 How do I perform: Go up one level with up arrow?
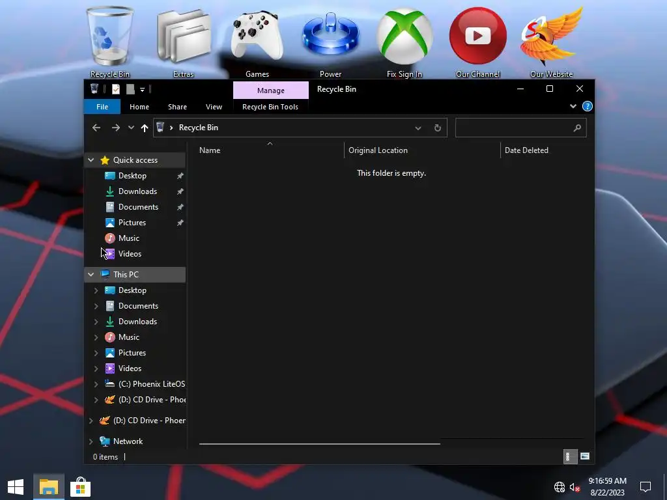(145, 128)
